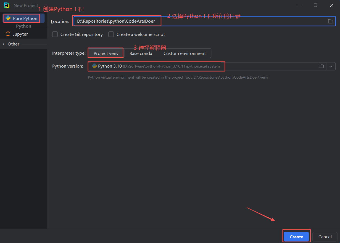Viewport: 340px width, 243px height.
Task: Expand the Other project category
Action: pos(4,44)
